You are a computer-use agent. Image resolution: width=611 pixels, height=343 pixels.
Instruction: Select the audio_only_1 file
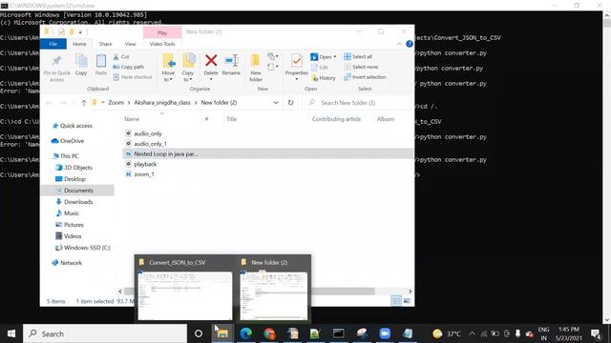[150, 144]
